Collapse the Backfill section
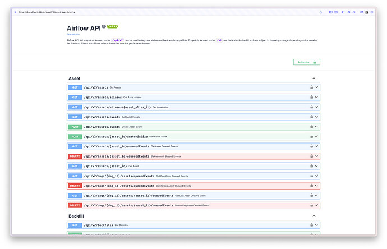Image resolution: width=387 pixels, height=249 pixels. pos(314,216)
